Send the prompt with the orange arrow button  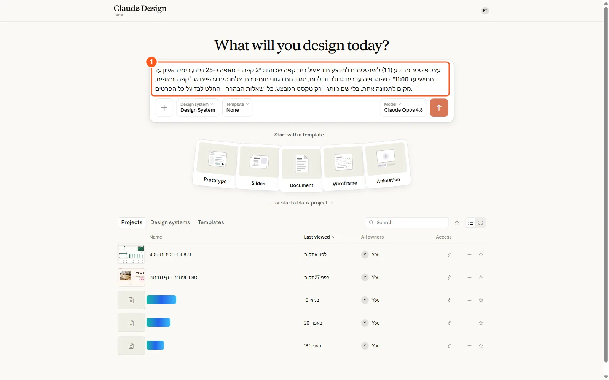point(439,108)
